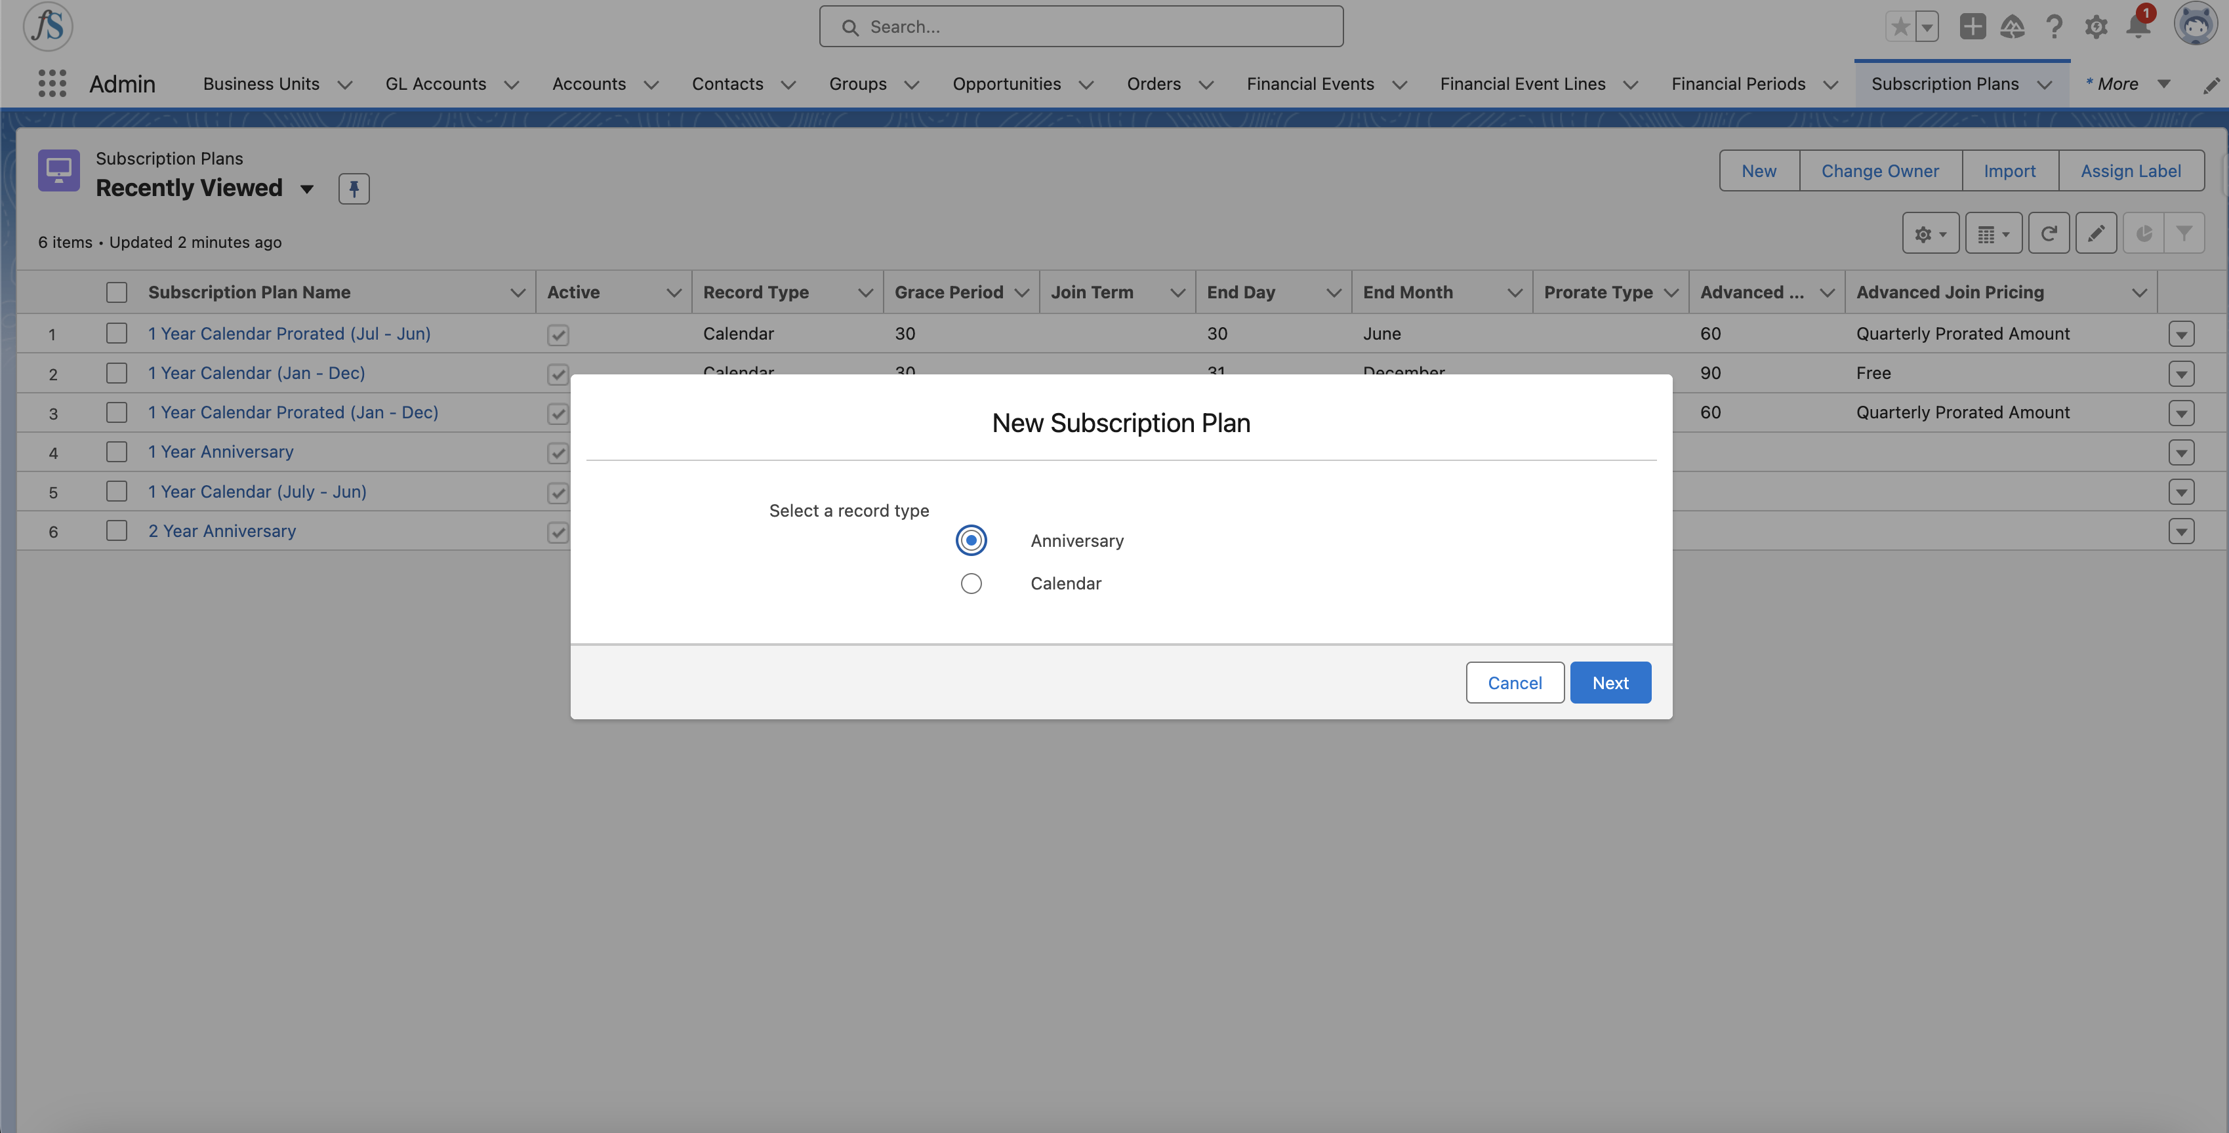The image size is (2229, 1133).
Task: Open the favorites list dropdown arrow
Action: [x=1927, y=27]
